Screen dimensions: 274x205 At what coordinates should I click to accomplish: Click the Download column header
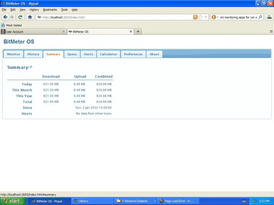click(51, 76)
